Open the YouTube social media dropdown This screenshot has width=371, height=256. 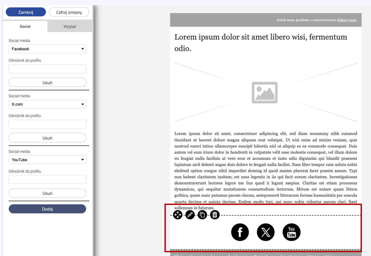[x=47, y=160]
